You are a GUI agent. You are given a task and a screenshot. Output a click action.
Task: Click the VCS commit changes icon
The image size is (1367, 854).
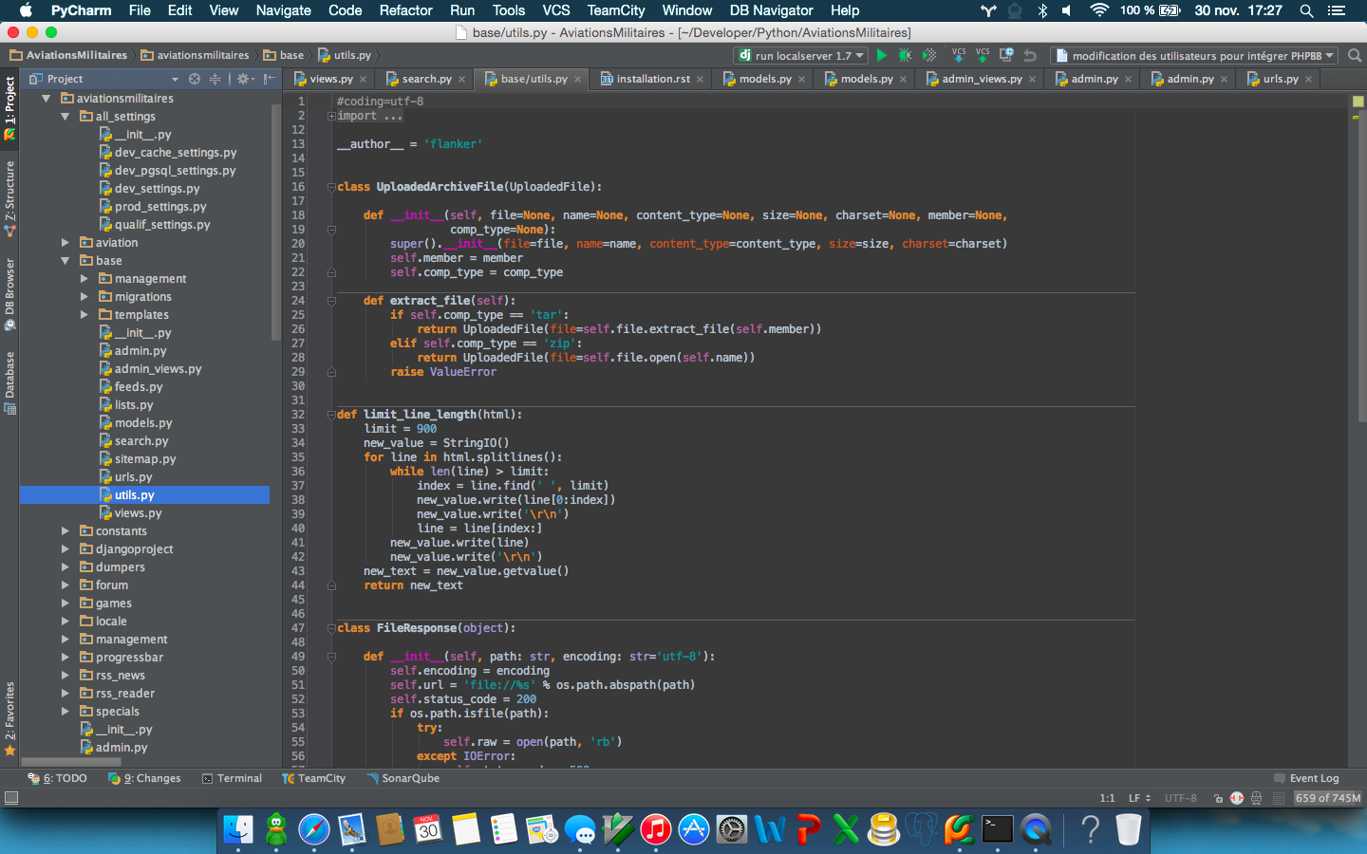click(x=983, y=55)
